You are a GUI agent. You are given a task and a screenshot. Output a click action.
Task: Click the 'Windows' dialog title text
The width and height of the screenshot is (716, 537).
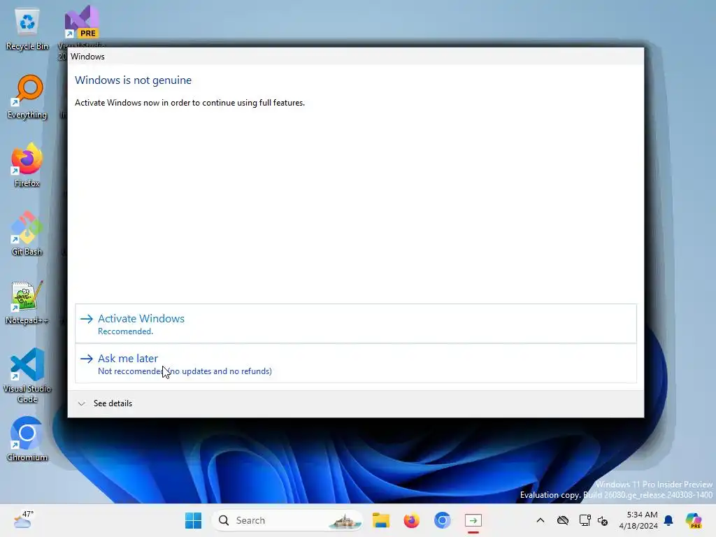coord(87,57)
